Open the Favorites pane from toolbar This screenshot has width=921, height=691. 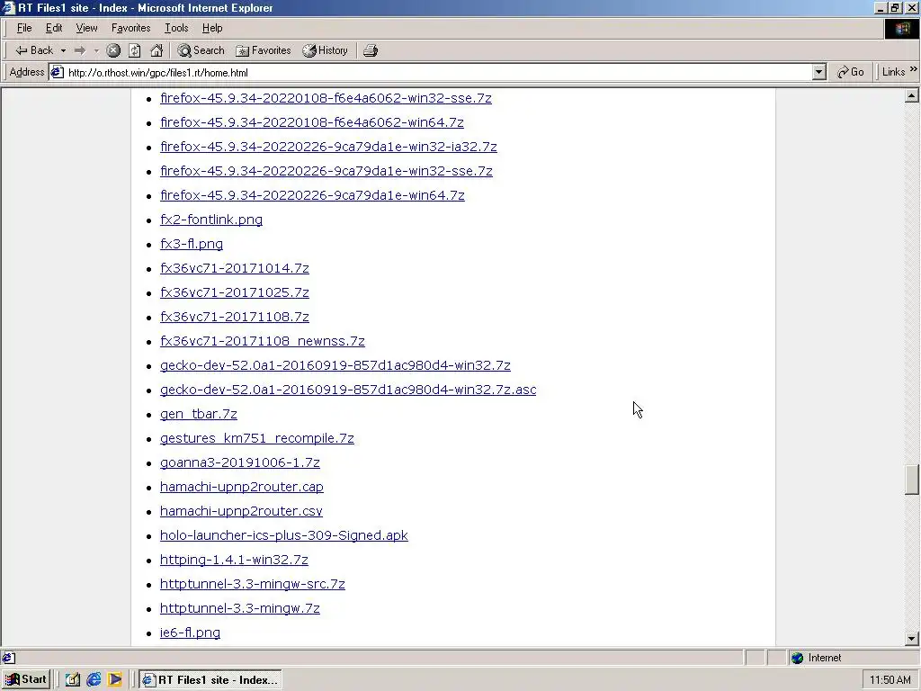(x=264, y=50)
